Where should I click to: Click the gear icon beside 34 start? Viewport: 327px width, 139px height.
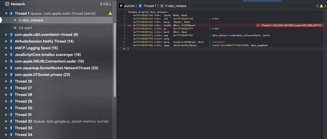coord(15,28)
